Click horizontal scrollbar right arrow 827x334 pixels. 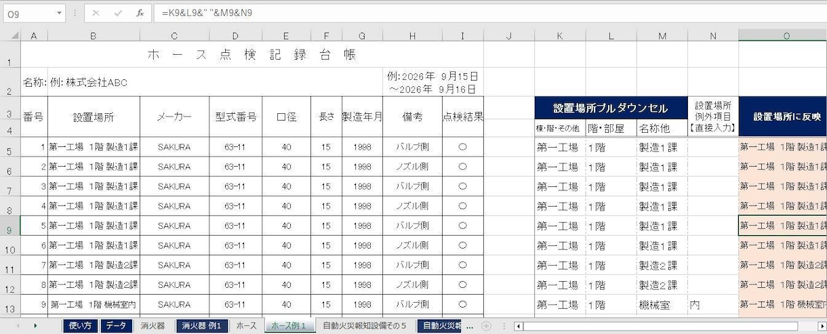tap(821, 326)
